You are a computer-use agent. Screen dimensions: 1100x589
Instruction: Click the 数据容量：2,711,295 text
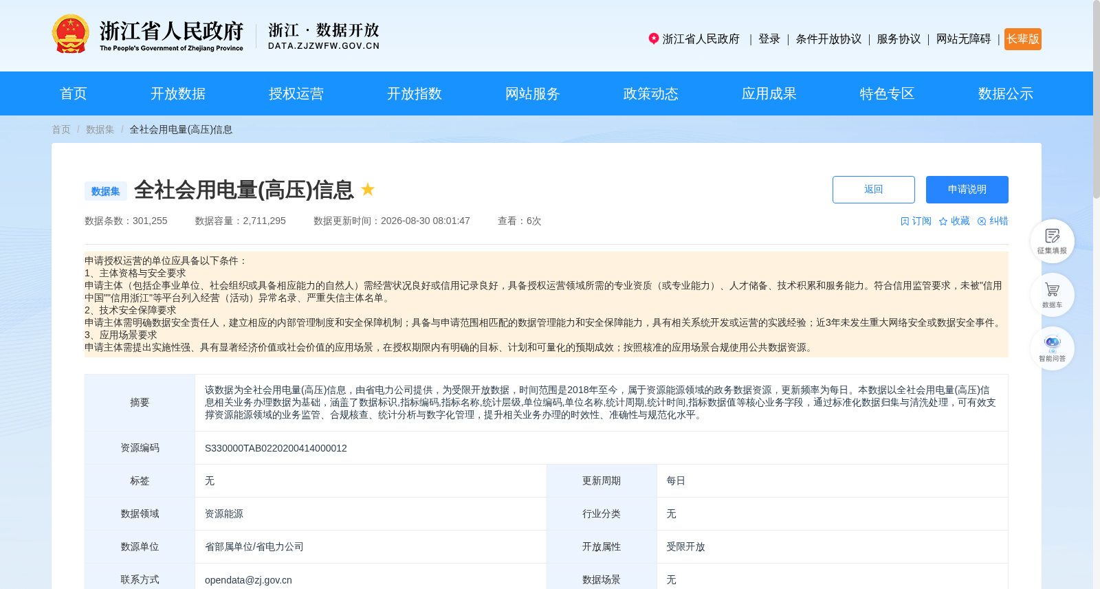pyautogui.click(x=241, y=221)
